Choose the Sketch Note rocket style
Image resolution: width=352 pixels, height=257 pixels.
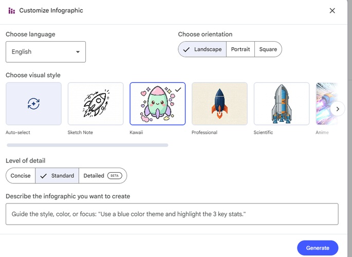[96, 104]
